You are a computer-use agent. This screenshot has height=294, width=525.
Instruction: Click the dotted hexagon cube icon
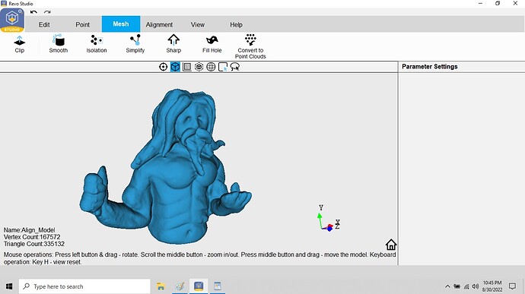pyautogui.click(x=199, y=67)
